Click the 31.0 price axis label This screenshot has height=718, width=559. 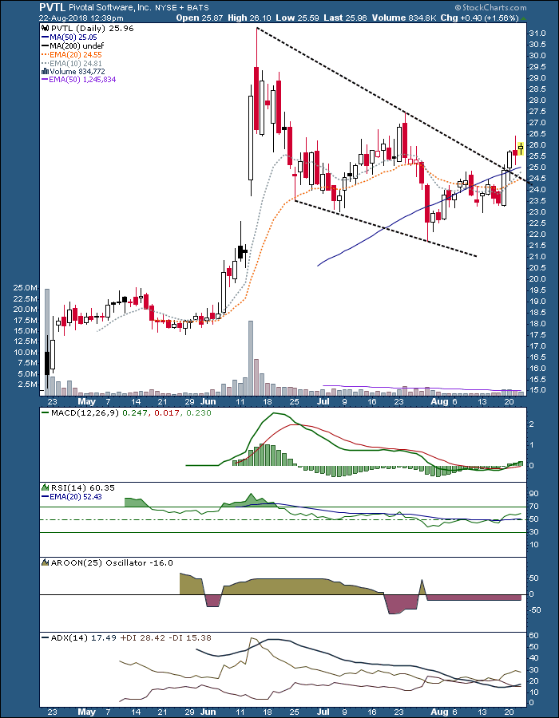point(537,34)
